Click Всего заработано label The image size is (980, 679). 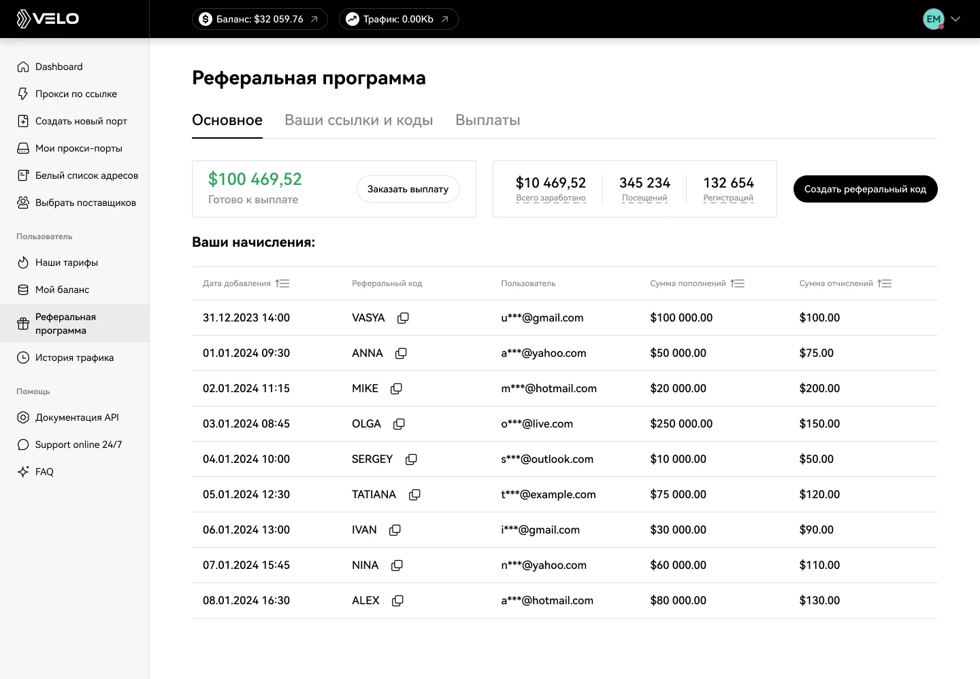pos(551,198)
